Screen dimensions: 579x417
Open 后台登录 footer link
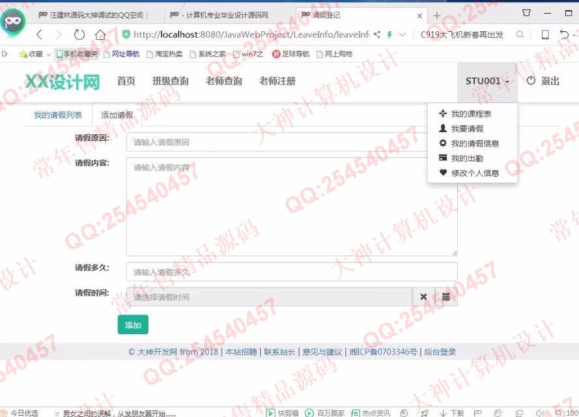tap(440, 352)
